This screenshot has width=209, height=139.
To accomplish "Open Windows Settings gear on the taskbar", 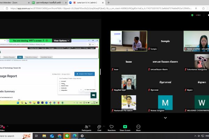I will [82, 136].
